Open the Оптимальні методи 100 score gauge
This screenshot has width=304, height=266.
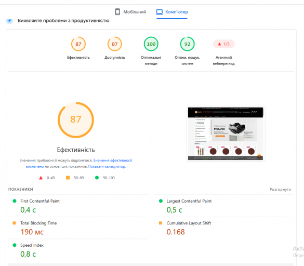click(151, 44)
